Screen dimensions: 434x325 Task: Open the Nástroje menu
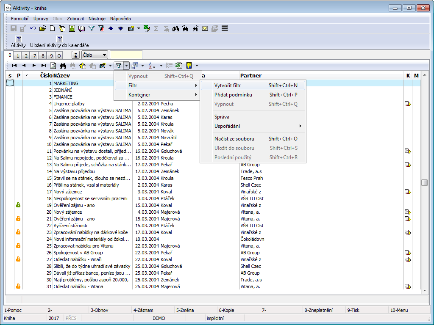pos(97,19)
